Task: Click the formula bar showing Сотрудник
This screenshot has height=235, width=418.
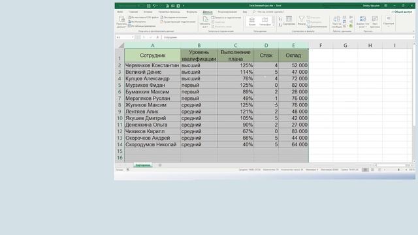Action: point(287,37)
